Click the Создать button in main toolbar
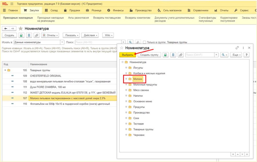Screen dimensions: 257x162 coord(9,35)
